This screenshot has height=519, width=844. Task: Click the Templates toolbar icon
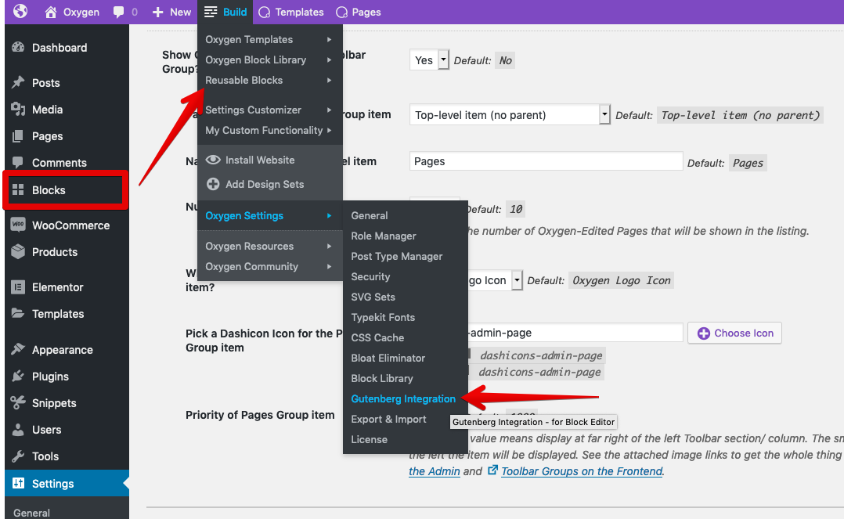pyautogui.click(x=265, y=12)
